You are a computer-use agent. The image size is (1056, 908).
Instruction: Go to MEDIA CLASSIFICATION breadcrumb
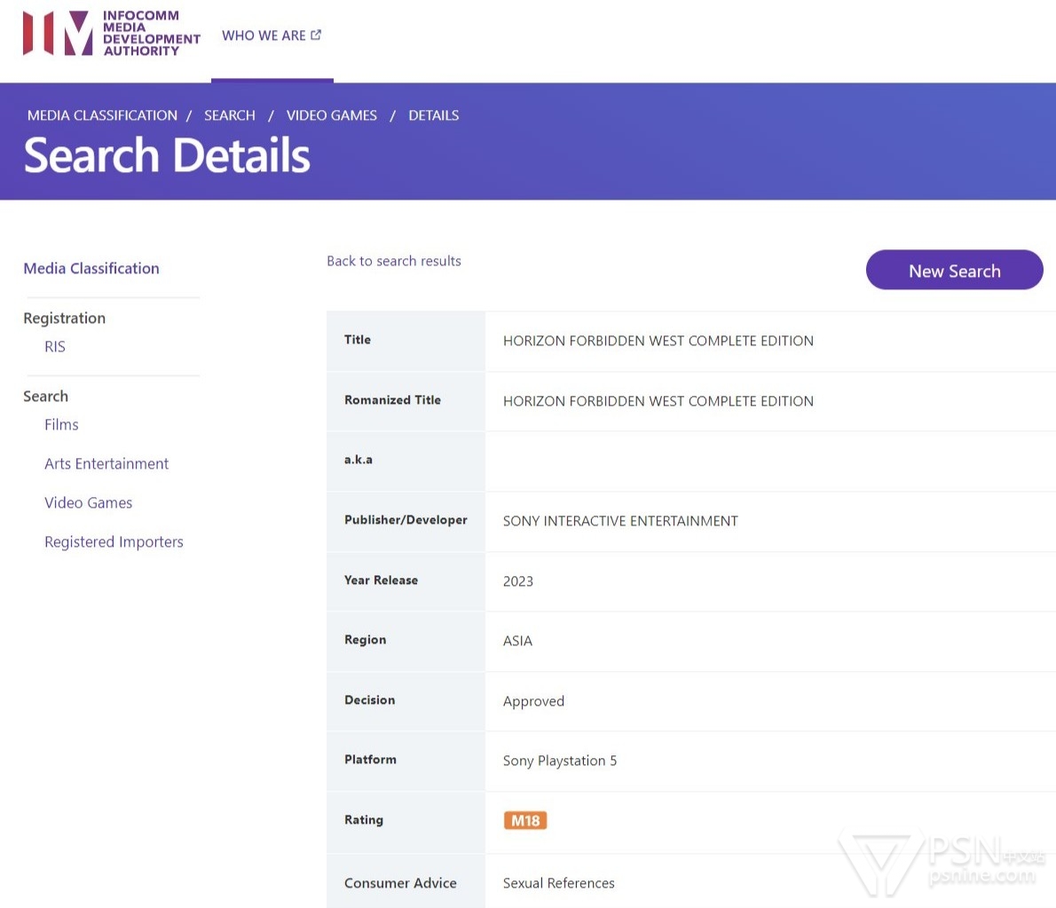click(102, 115)
